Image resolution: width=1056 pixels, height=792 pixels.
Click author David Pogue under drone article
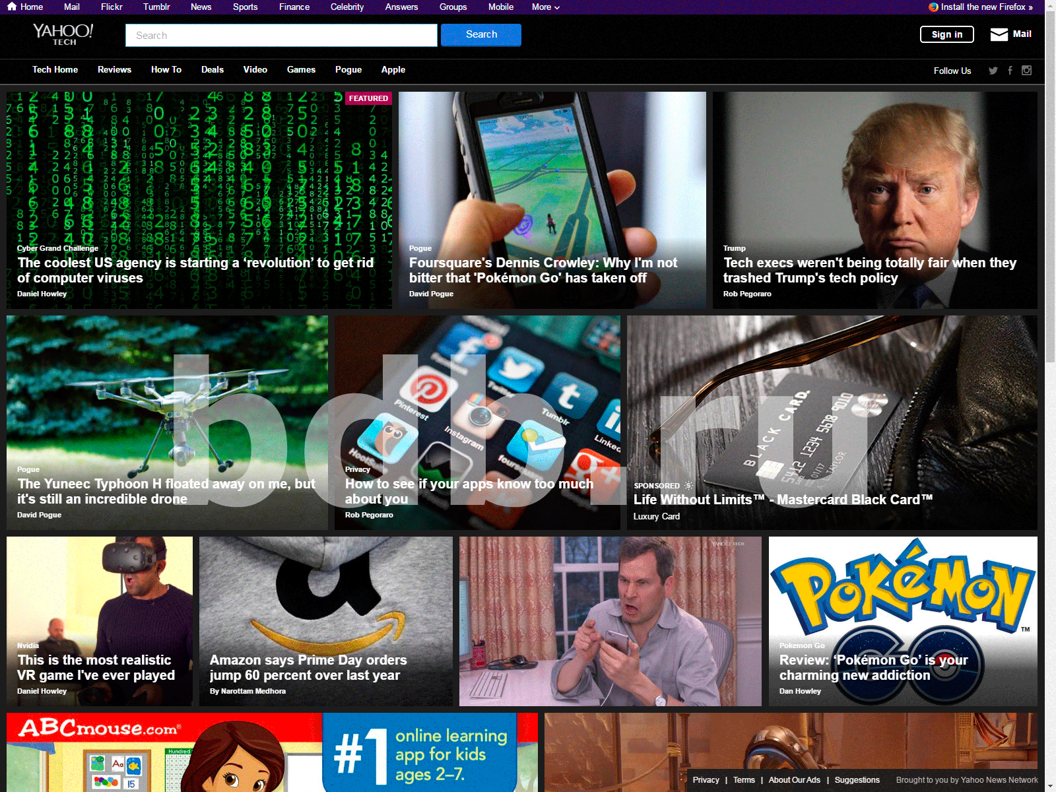click(39, 515)
